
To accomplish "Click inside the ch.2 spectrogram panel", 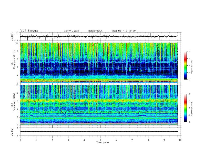I will point(99,105).
